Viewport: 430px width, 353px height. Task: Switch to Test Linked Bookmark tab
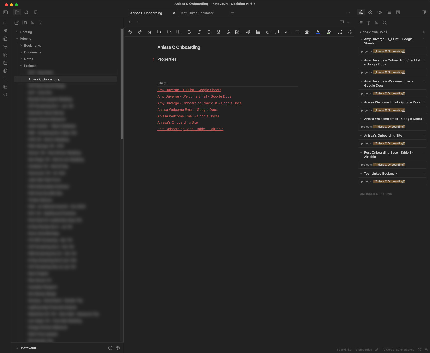(x=197, y=13)
